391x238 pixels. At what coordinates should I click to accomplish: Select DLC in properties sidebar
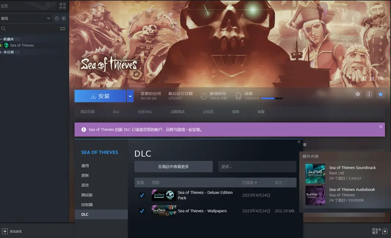coord(101,215)
